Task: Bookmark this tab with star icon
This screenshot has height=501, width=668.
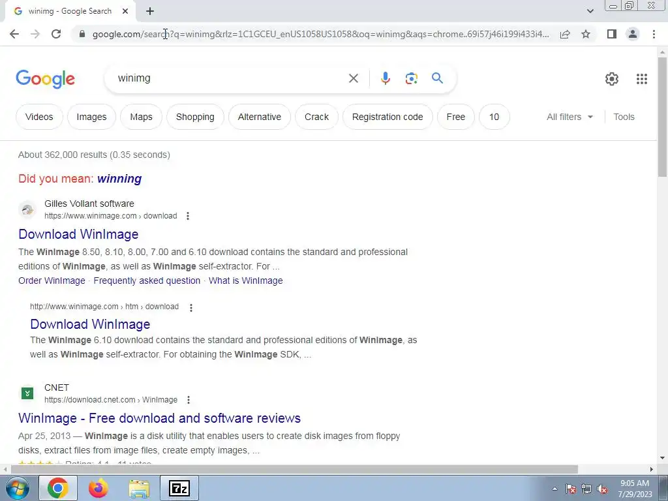Action: pos(586,34)
